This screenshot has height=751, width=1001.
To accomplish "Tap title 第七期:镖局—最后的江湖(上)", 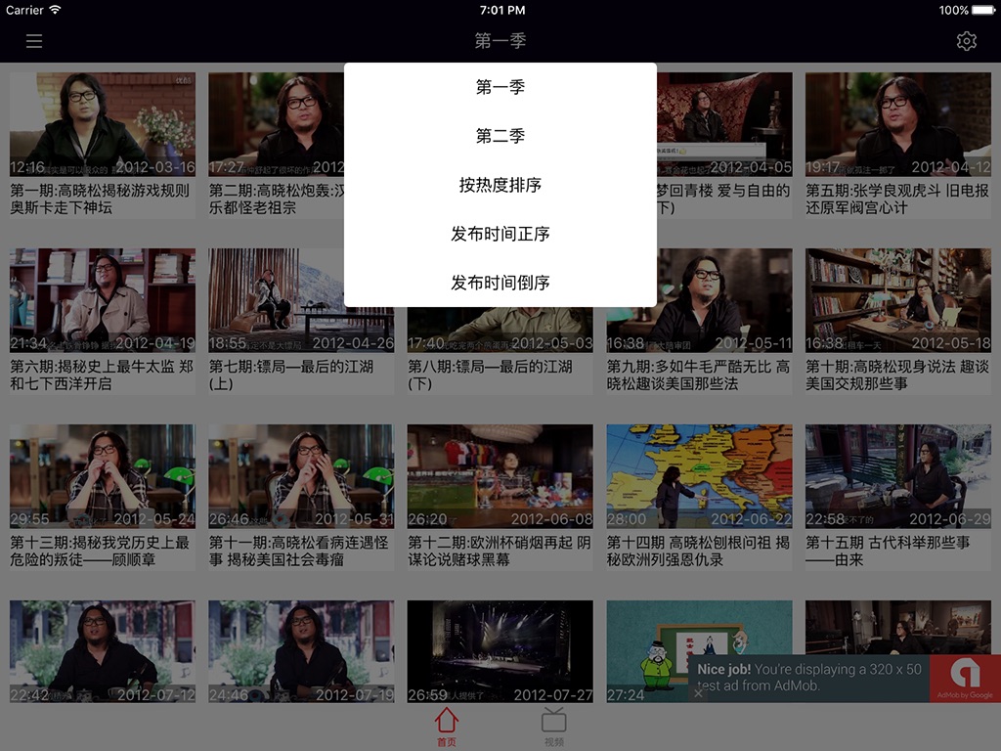I will (x=291, y=375).
